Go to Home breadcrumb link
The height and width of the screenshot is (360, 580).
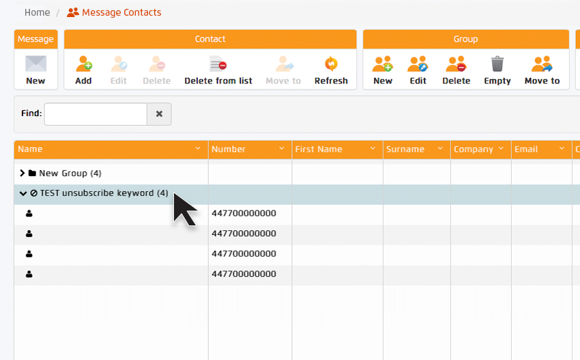click(x=37, y=12)
